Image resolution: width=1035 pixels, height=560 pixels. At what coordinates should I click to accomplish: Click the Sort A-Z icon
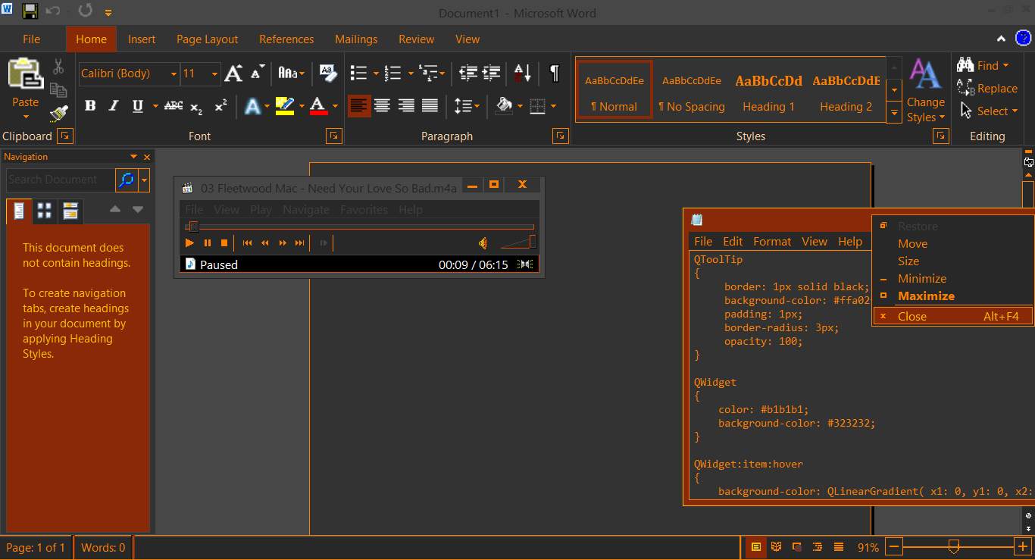tap(523, 74)
